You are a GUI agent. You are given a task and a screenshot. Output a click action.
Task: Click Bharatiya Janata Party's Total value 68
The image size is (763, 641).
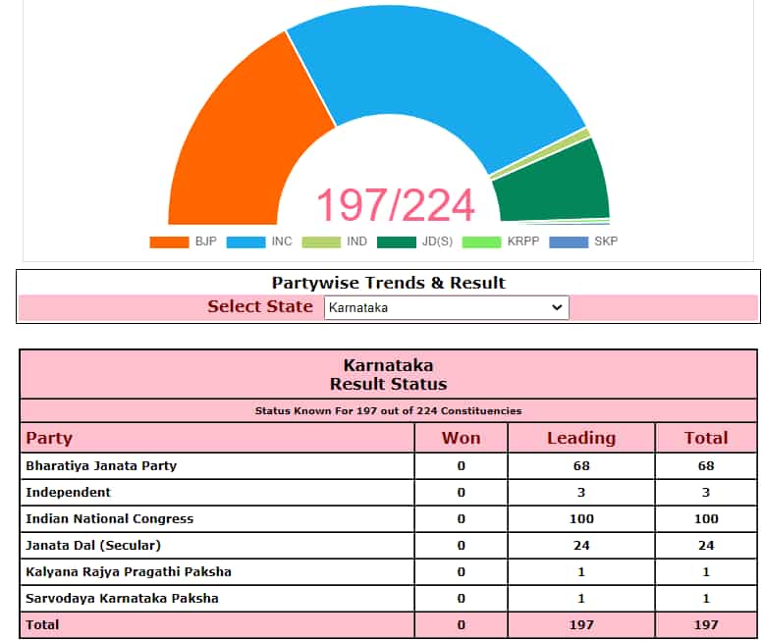[706, 465]
